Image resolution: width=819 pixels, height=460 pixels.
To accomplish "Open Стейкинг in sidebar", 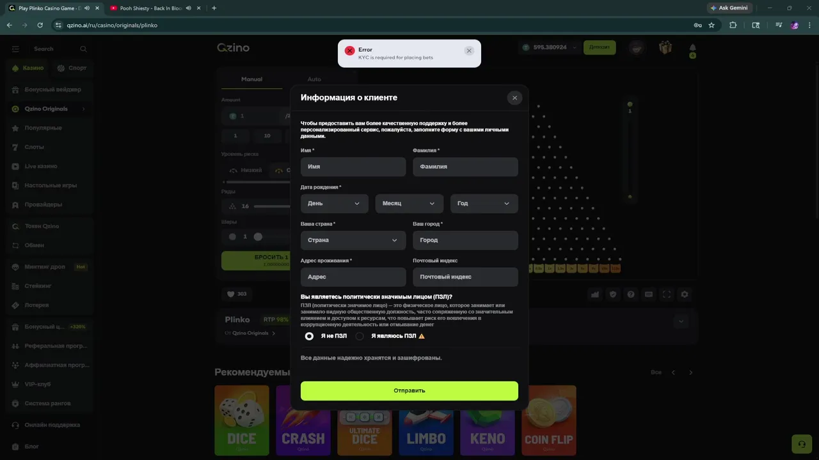I will pos(49,286).
